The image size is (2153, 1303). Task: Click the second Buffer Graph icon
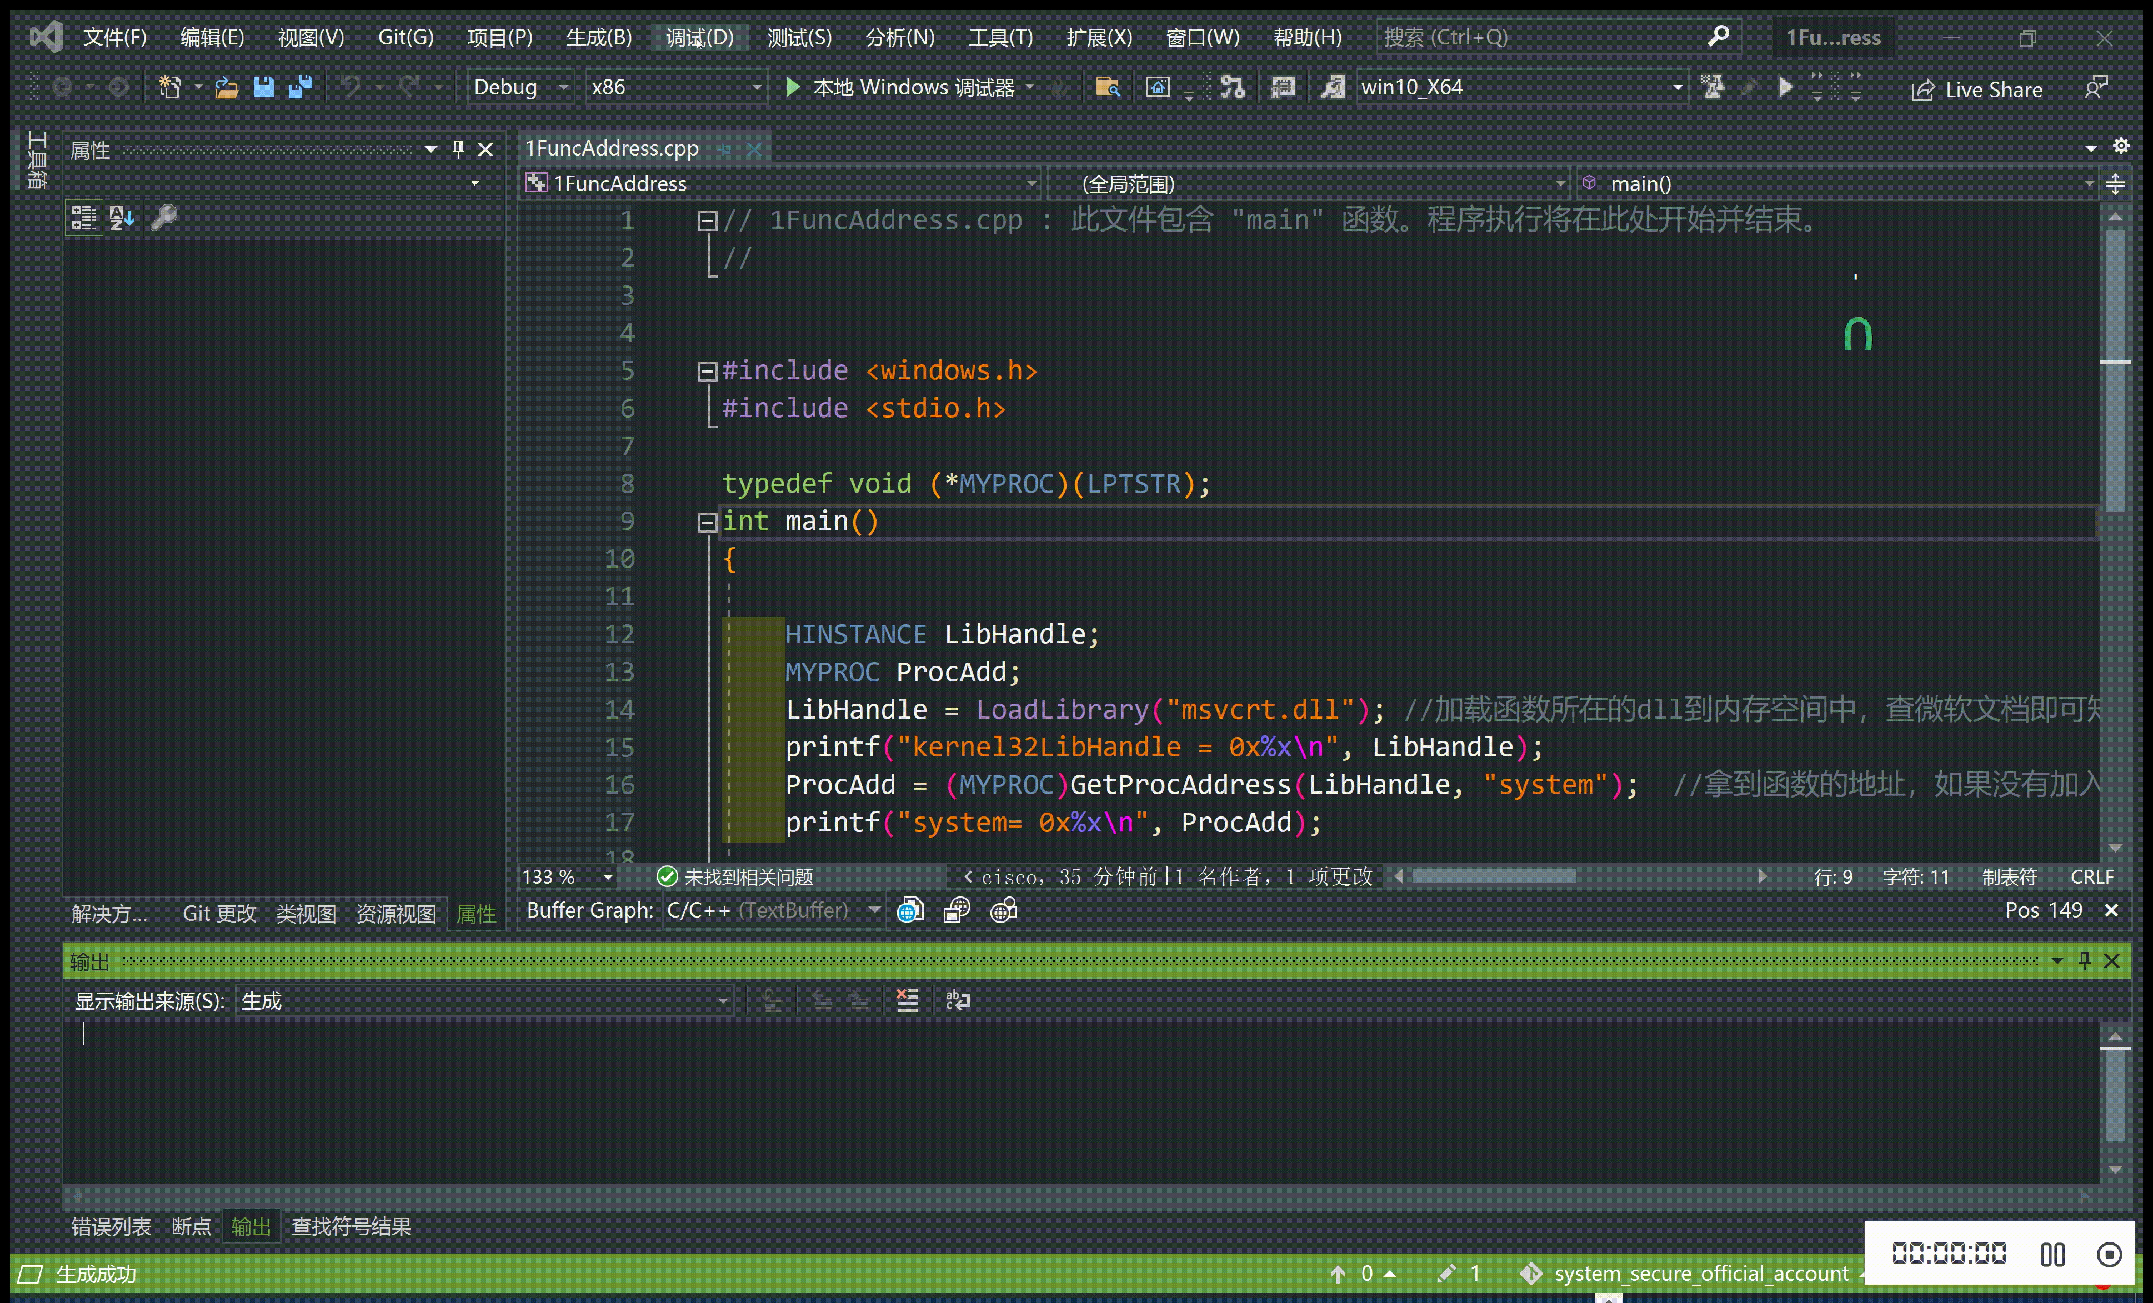[957, 911]
